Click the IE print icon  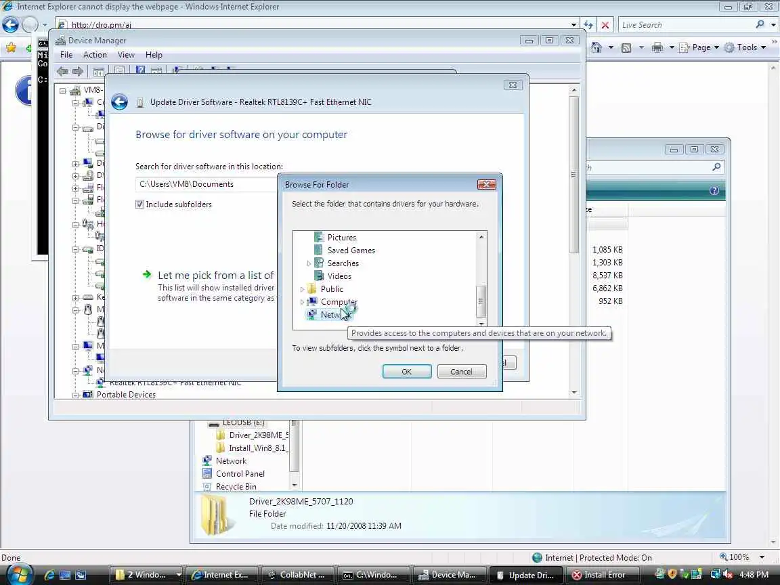click(x=657, y=47)
